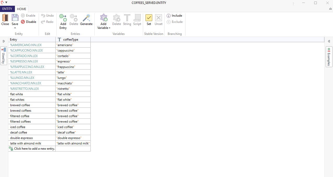
Task: Expand the Add Variable dropdown menu
Action: click(109, 28)
